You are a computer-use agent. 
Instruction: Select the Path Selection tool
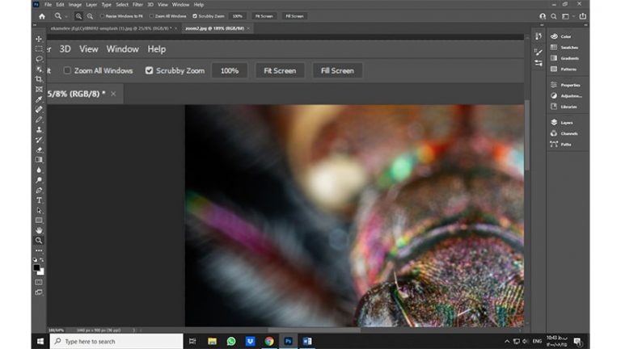coord(39,210)
